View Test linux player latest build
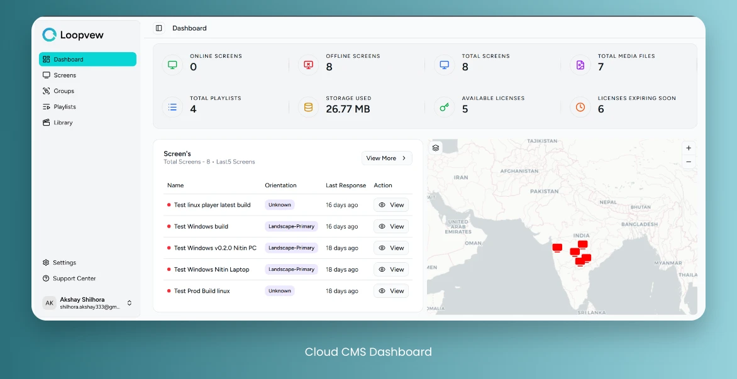This screenshot has height=379, width=737. tap(391, 205)
